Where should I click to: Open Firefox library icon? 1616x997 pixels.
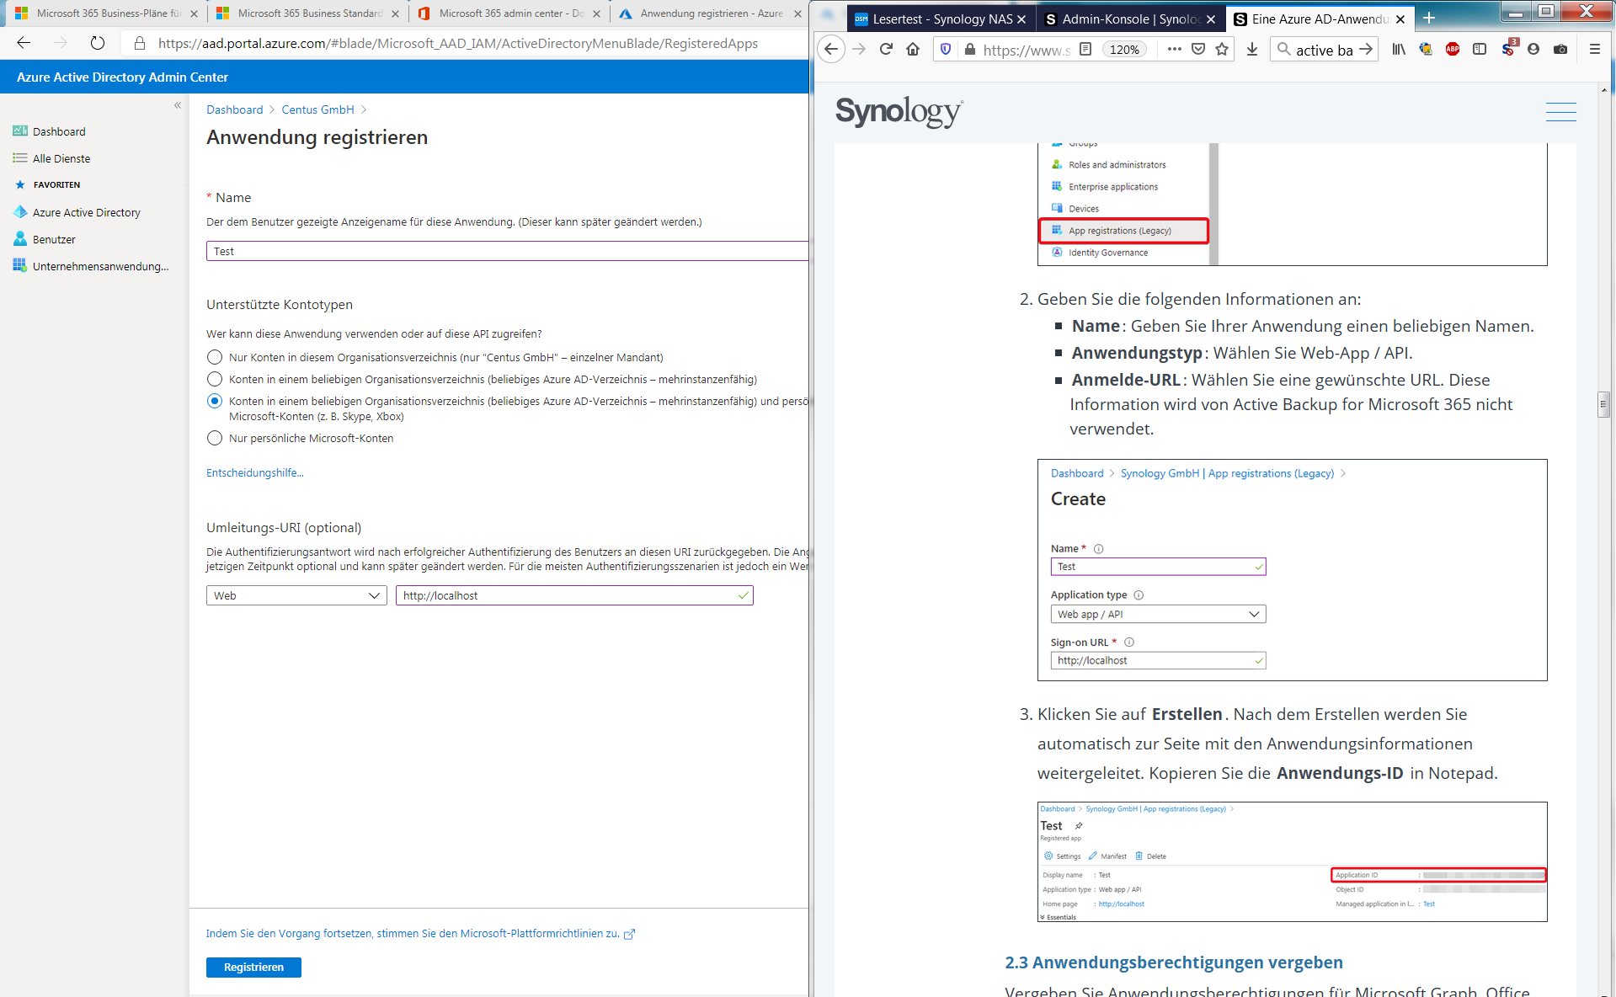1399,49
